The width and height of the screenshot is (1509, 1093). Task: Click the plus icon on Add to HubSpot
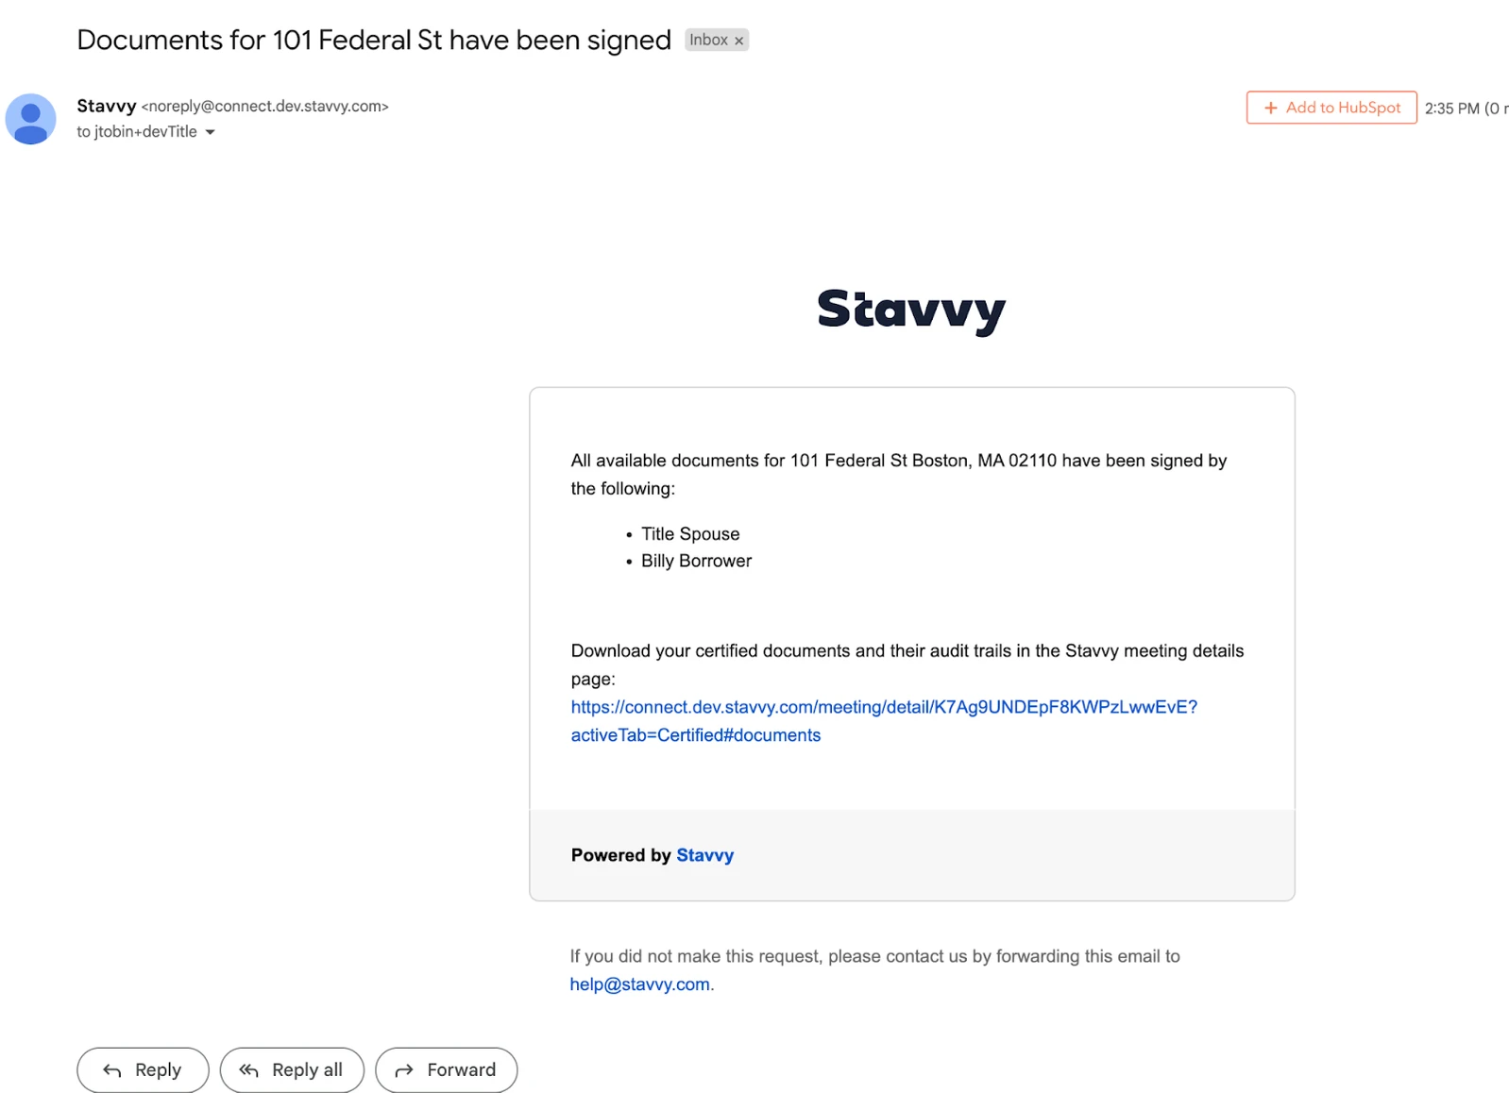pos(1270,108)
